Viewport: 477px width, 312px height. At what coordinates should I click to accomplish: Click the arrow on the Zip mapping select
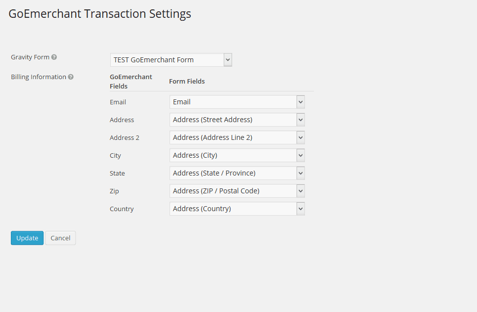click(301, 191)
